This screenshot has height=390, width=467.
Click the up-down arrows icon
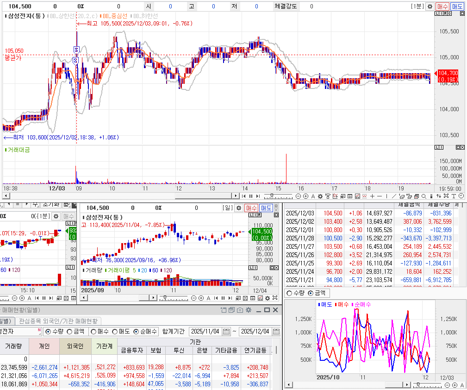pyautogui.click(x=439, y=196)
